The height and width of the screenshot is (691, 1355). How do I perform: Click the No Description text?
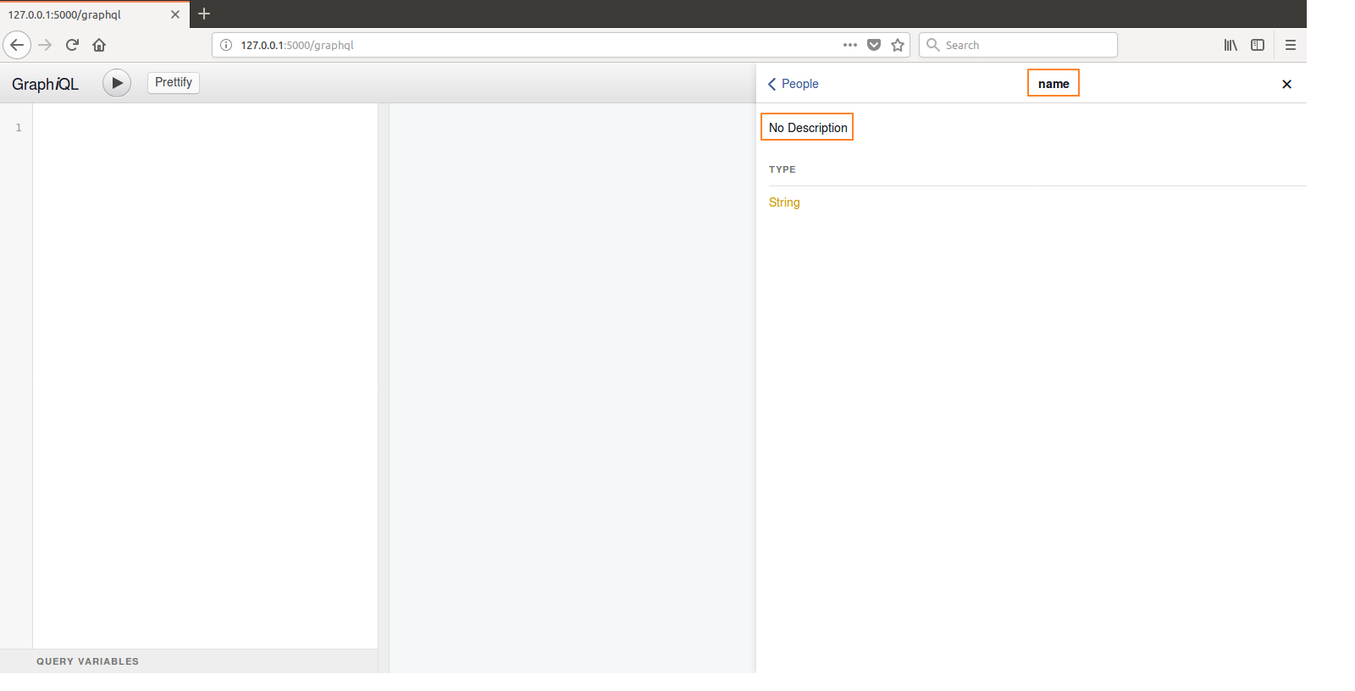(808, 127)
